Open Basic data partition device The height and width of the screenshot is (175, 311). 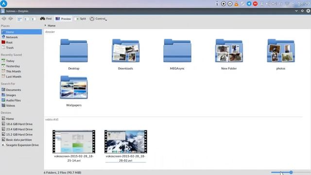coord(21,140)
